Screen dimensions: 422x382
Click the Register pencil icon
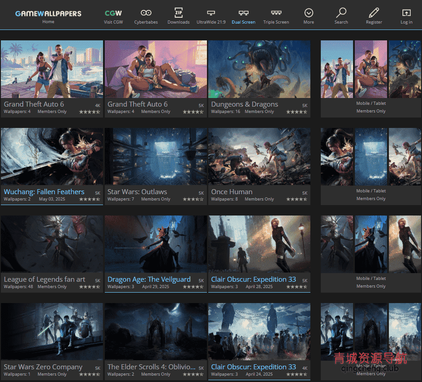point(374,13)
